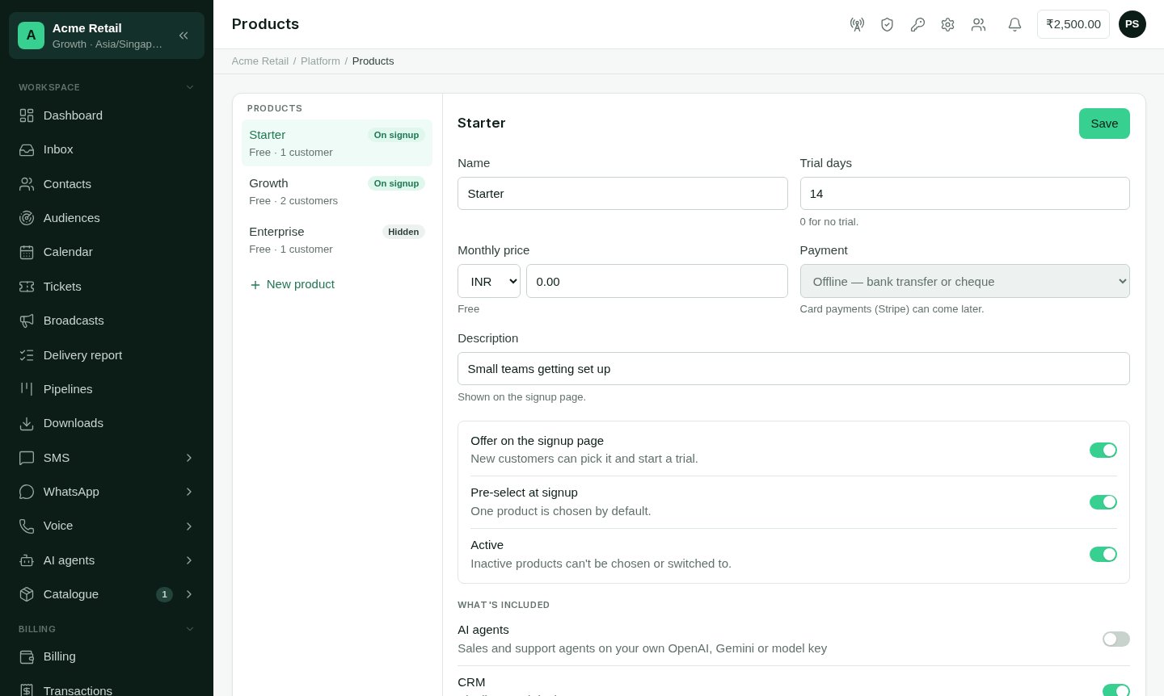
Task: Click the team users icon in header
Action: tap(978, 24)
